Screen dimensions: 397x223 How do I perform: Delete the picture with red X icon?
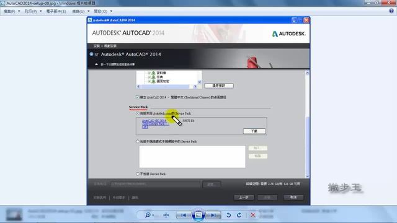click(253, 215)
